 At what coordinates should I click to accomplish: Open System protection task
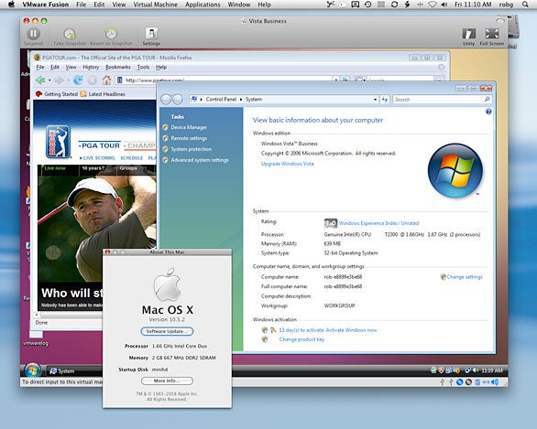(x=192, y=149)
